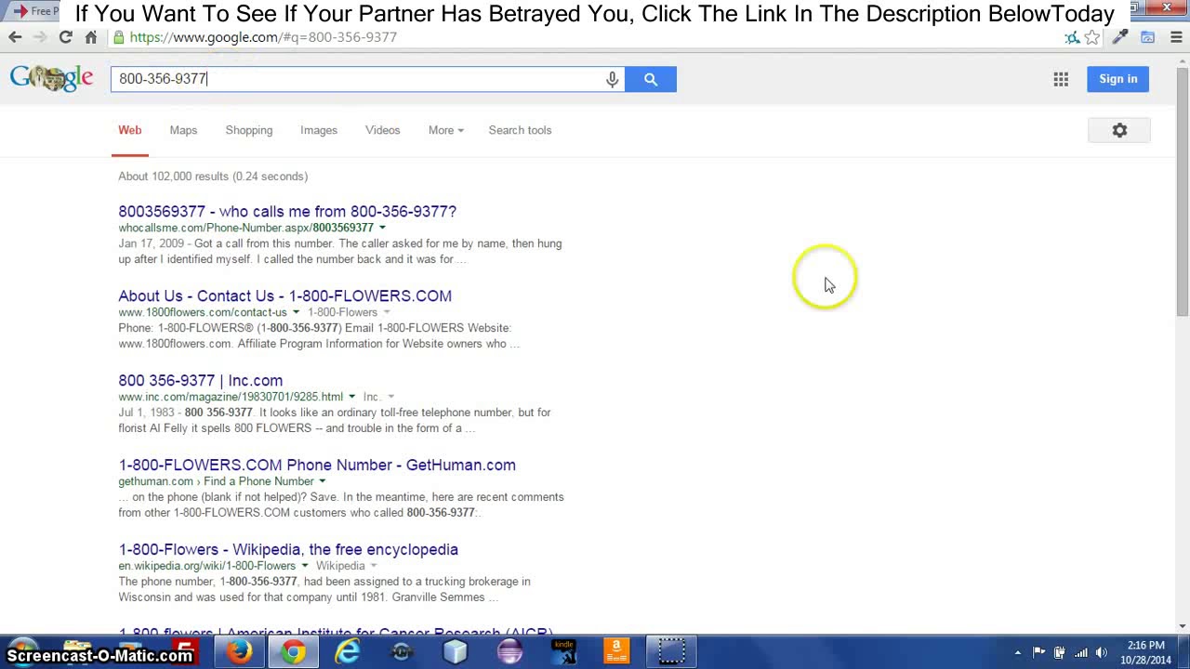Expand arrow next to whocallsme.com URL

382,228
